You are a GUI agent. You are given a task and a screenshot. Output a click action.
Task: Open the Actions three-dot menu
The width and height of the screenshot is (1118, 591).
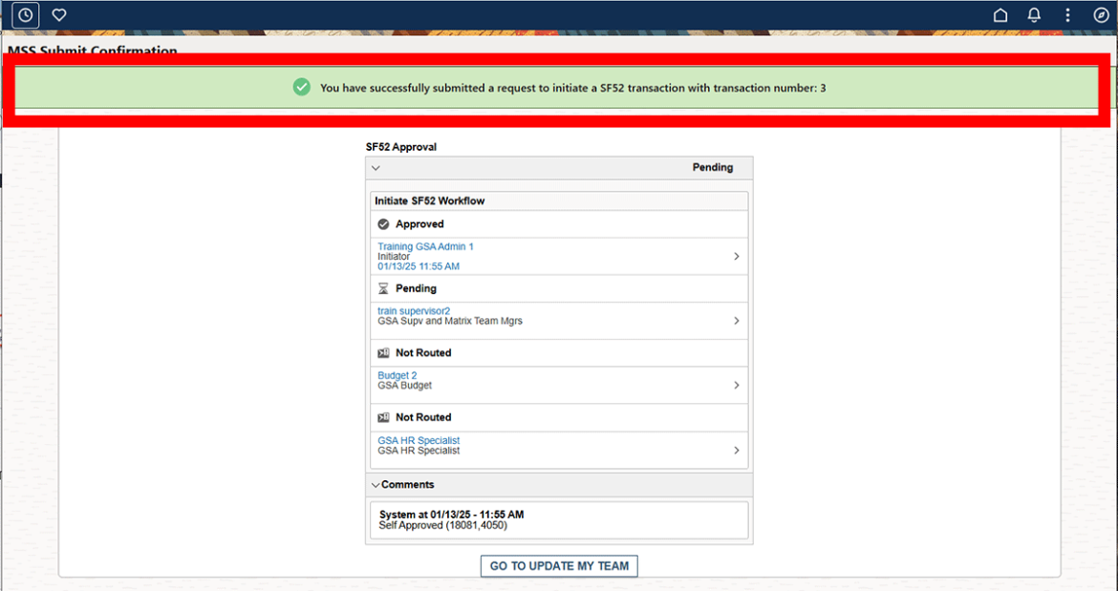(x=1067, y=15)
